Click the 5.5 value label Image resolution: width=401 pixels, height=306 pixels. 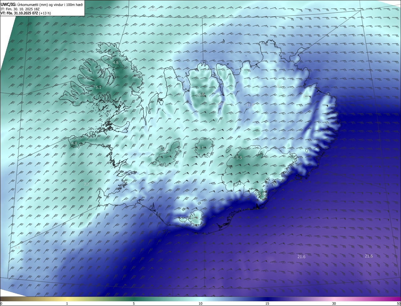[239, 158]
